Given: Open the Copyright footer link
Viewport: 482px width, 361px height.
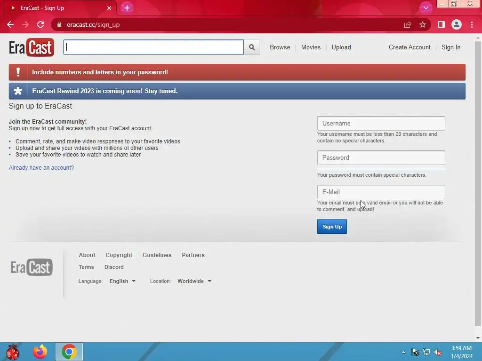Looking at the screenshot, I should 119,255.
